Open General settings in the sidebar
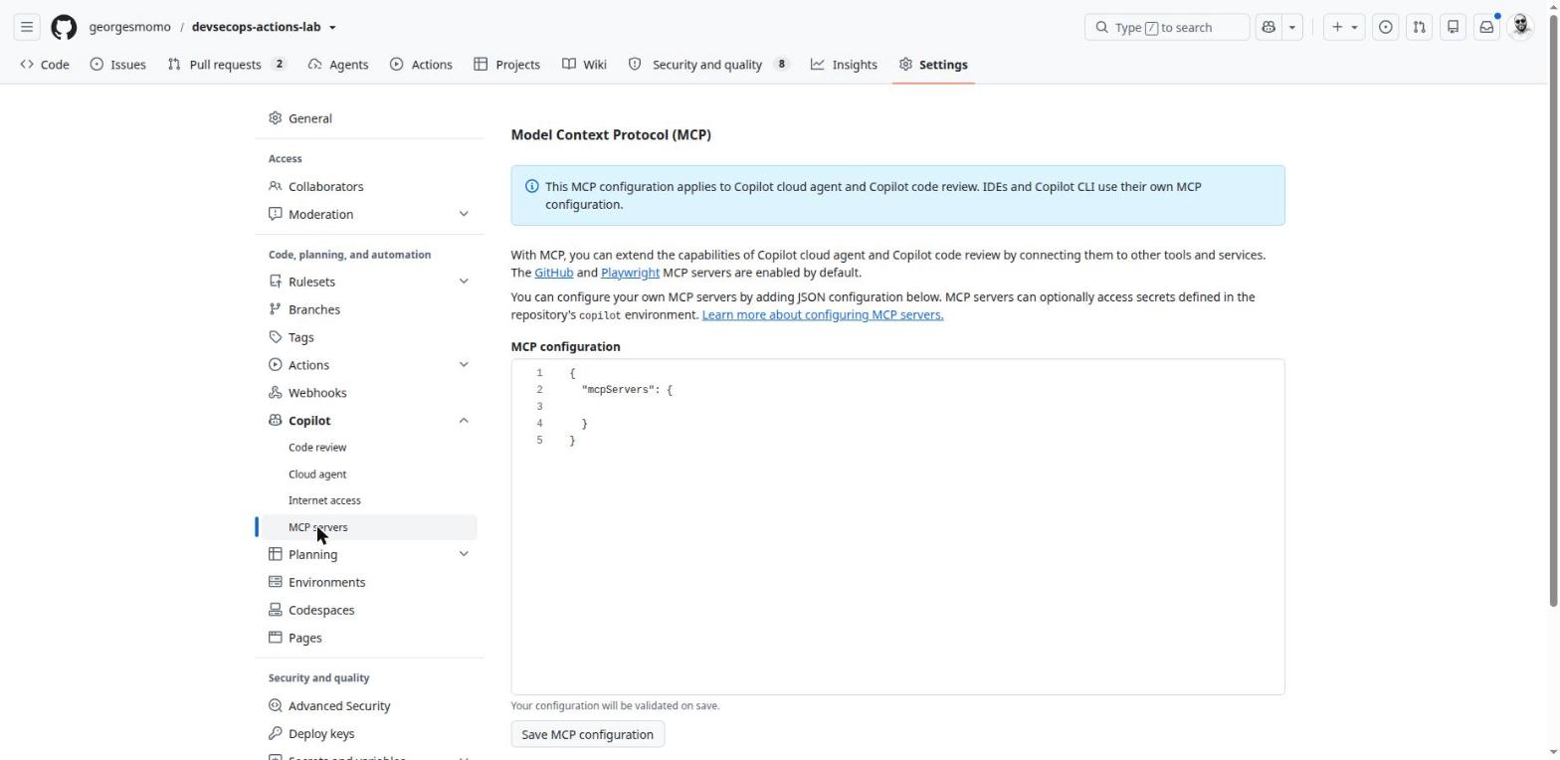 tap(310, 118)
